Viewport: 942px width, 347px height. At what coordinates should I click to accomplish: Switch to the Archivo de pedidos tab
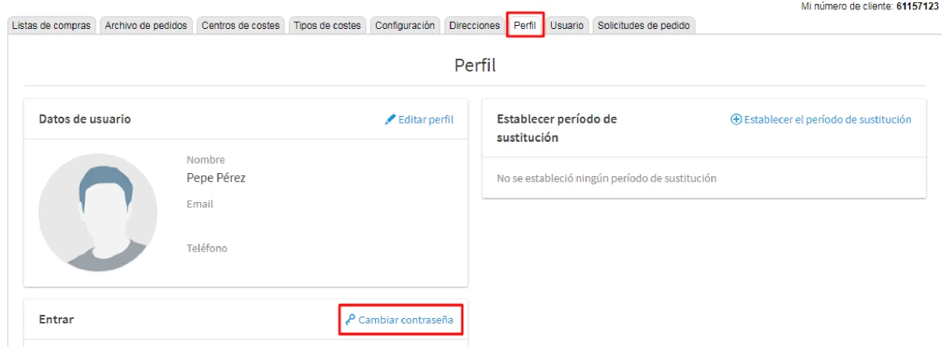pos(146,26)
